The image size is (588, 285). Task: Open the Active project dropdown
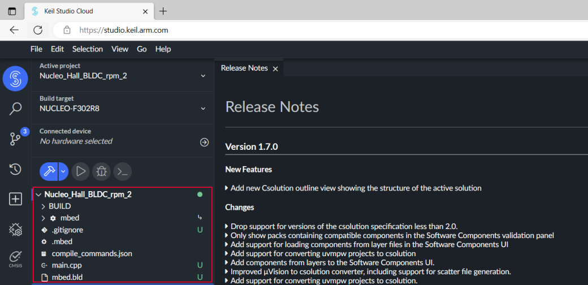coord(203,76)
